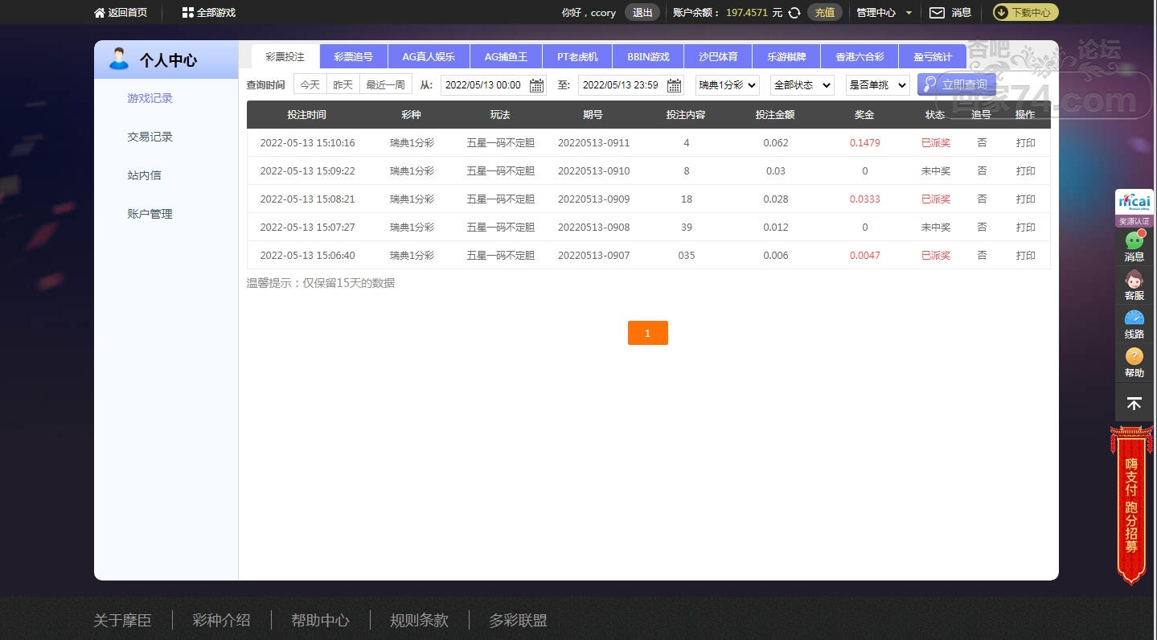Expand the 管理中心 menu
The width and height of the screenshot is (1157, 640).
884,13
